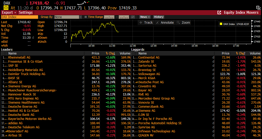Click the volume bars icon beside Siemens AG

pos(137,111)
